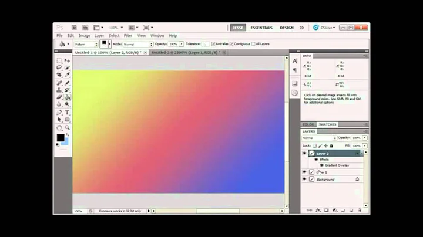Toggle Lock all padlock icon
This screenshot has height=237, width=423.
[x=331, y=145]
